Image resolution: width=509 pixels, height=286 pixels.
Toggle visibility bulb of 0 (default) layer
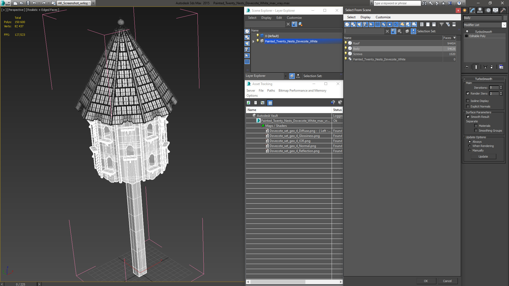(257, 35)
